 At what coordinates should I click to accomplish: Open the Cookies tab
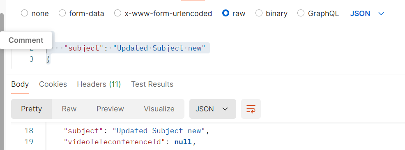(53, 84)
